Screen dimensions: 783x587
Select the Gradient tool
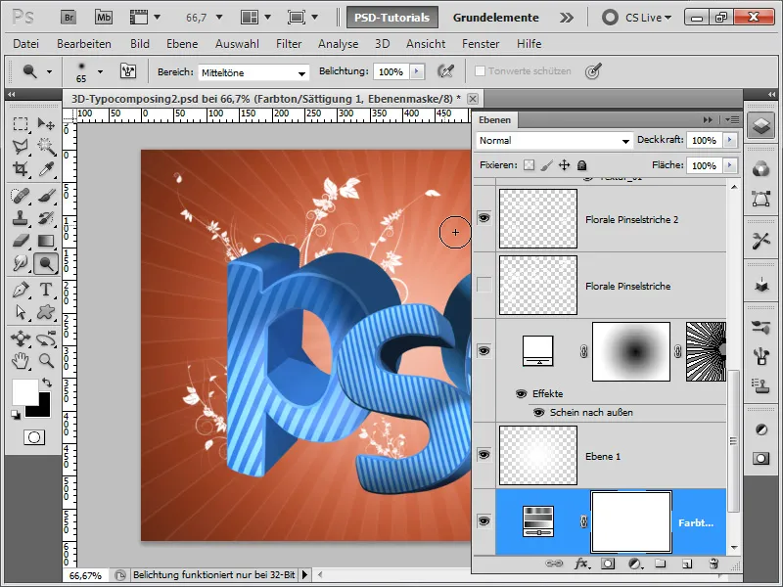[46, 241]
